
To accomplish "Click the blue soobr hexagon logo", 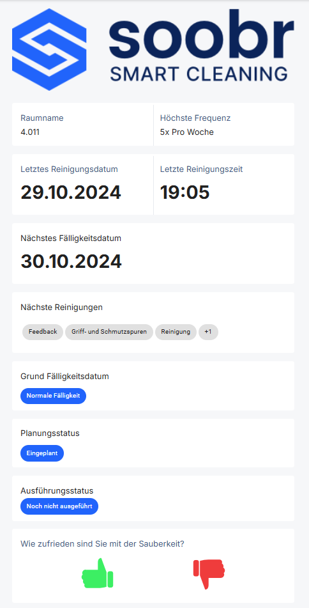I will tap(49, 49).
